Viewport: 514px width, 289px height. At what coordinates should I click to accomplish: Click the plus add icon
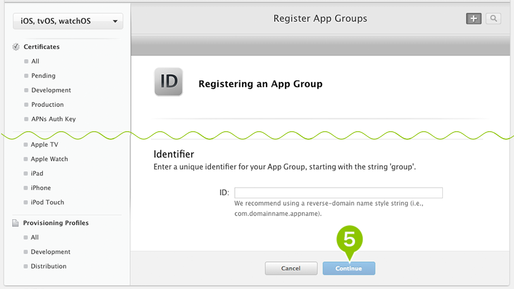point(474,18)
